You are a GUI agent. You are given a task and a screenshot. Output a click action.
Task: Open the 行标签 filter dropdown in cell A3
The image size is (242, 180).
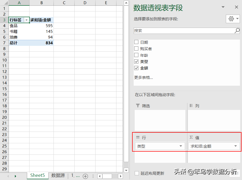pyautogui.click(x=27, y=20)
